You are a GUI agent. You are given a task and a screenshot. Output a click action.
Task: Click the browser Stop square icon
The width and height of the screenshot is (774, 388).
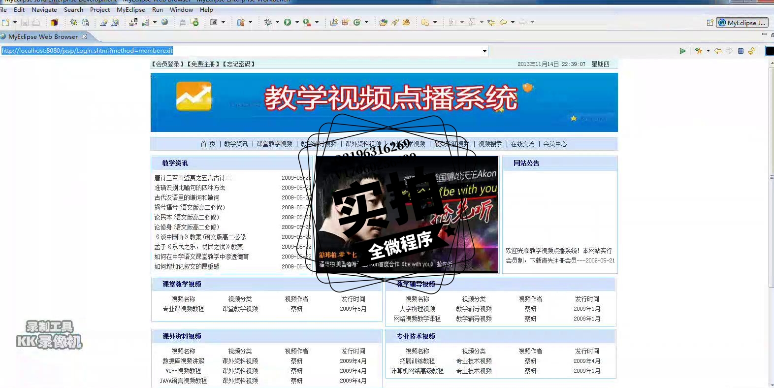coord(741,51)
